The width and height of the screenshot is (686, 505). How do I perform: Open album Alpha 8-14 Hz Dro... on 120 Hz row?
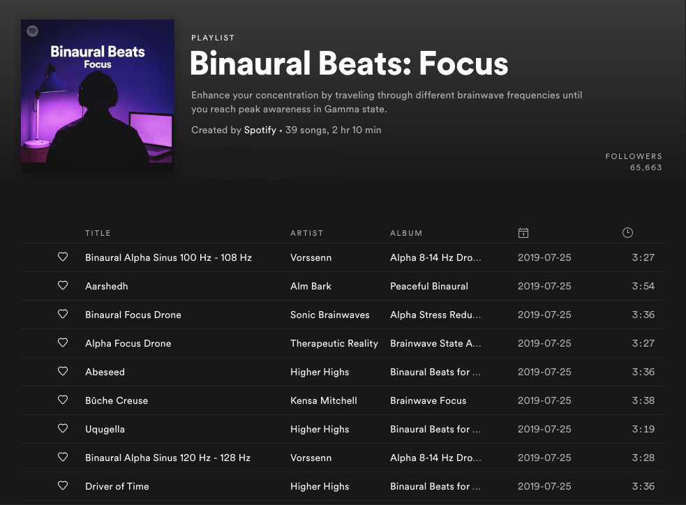pyautogui.click(x=435, y=458)
